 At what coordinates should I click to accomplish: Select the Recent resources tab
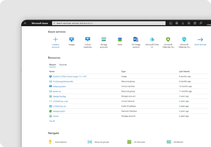tap(52, 65)
